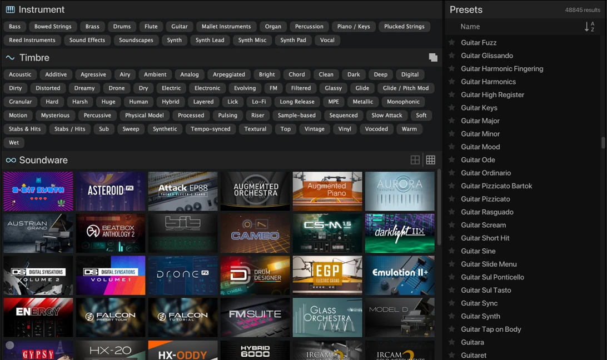Open the Falcon Preset Tour tile
Viewport: 607px width, 360px height.
(111, 317)
